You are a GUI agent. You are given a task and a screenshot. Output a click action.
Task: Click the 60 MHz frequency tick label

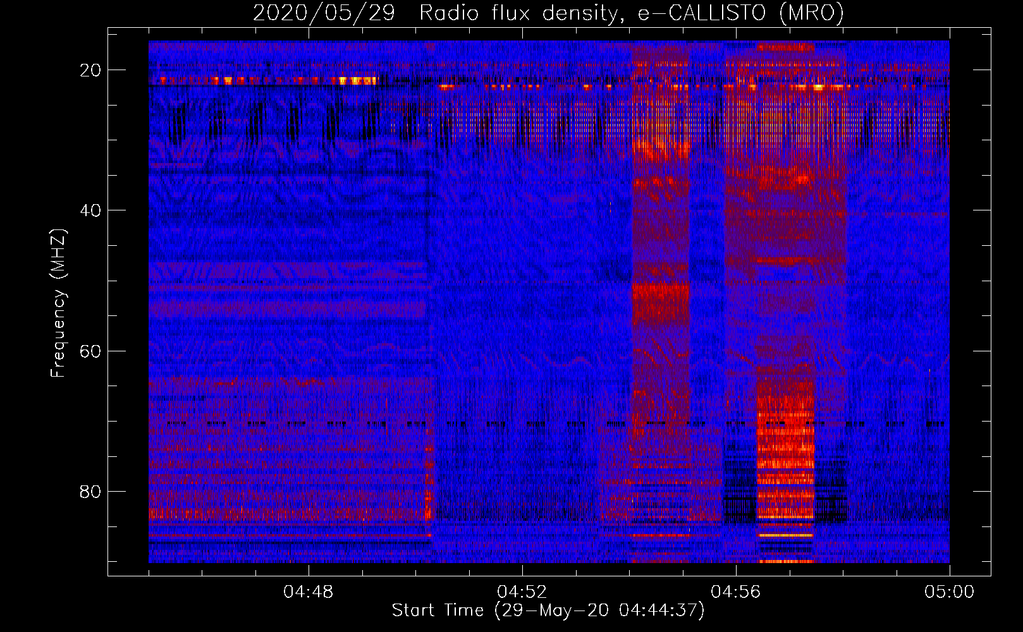click(x=91, y=351)
